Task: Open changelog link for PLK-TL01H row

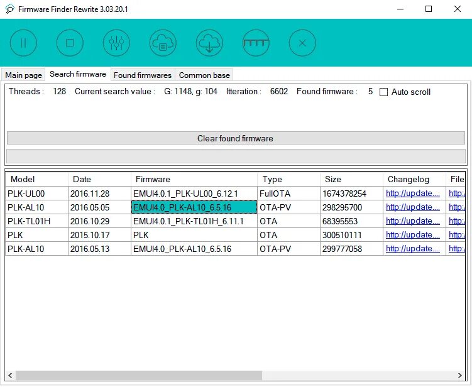Action: pyautogui.click(x=413, y=221)
